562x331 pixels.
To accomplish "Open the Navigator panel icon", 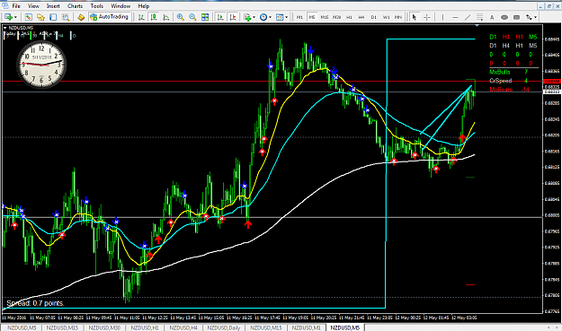I will (40, 17).
